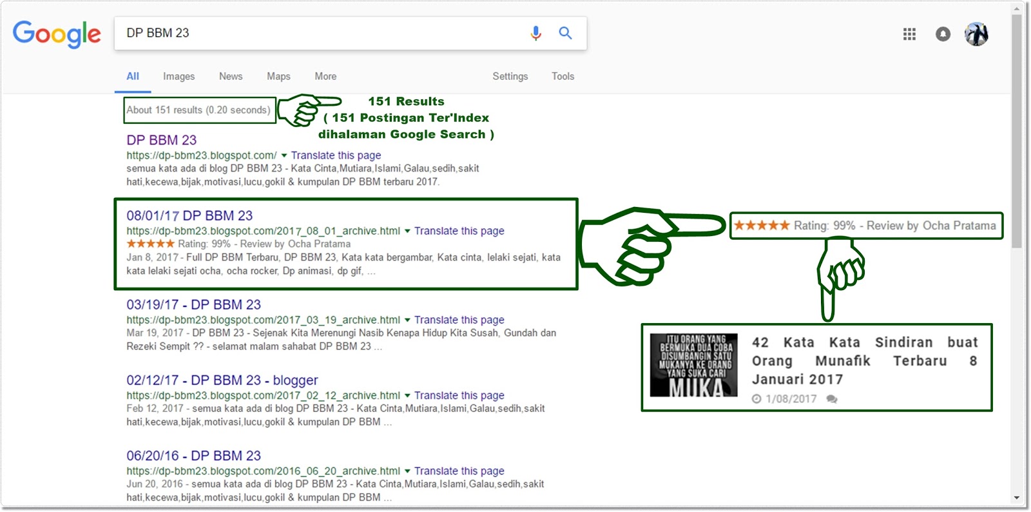
Task: Click the scrollbar down arrow
Action: tap(1017, 498)
